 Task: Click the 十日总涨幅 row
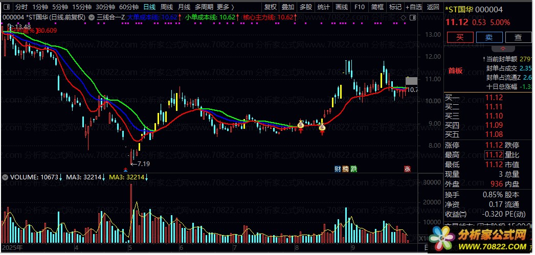coord(509,86)
